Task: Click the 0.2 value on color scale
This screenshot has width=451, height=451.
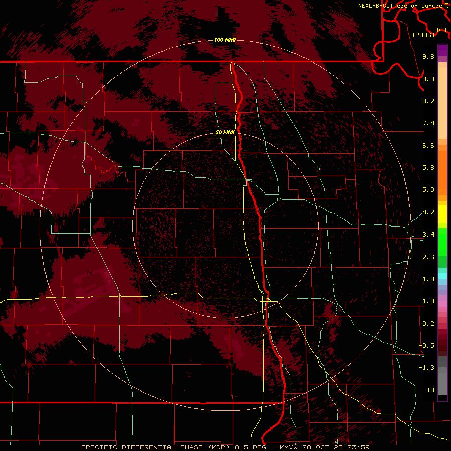Action: tap(428, 324)
